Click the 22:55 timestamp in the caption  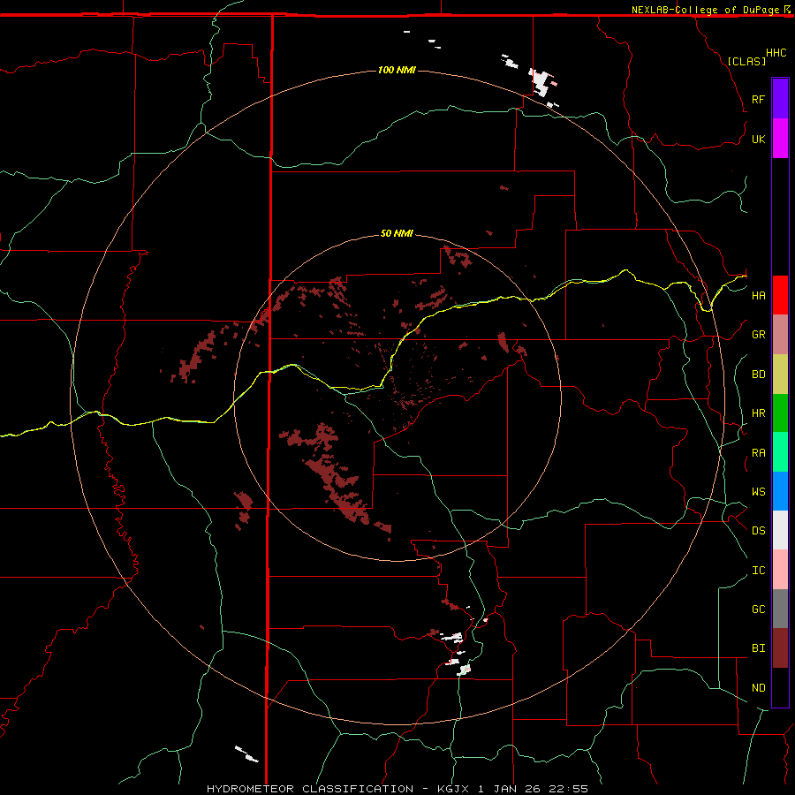(x=568, y=789)
